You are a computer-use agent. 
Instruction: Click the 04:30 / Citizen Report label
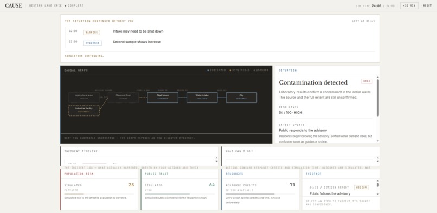coord(329,188)
